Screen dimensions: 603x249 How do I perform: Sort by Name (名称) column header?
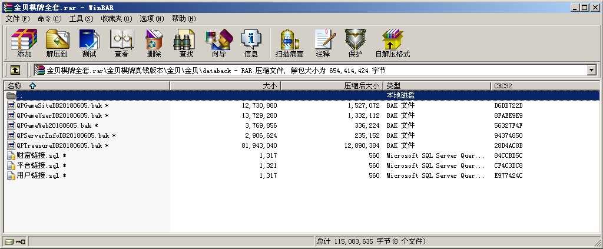87,86
